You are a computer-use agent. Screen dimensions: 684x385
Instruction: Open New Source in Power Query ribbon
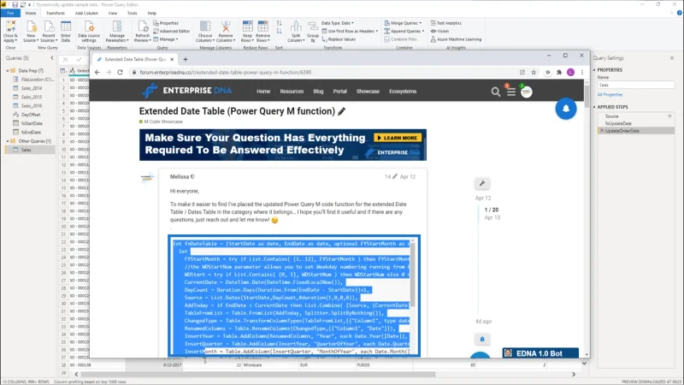pyautogui.click(x=31, y=32)
